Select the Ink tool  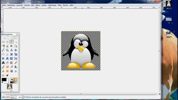coord(16,67)
